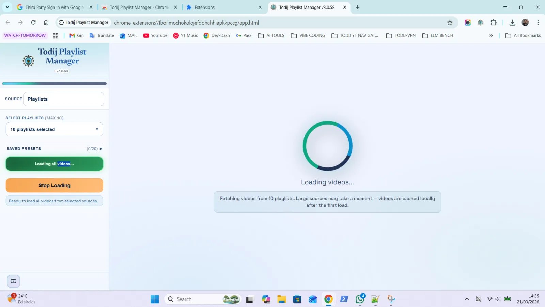The height and width of the screenshot is (307, 545).
Task: Open the bookmark tab groups grid icon
Action: pyautogui.click(x=56, y=35)
